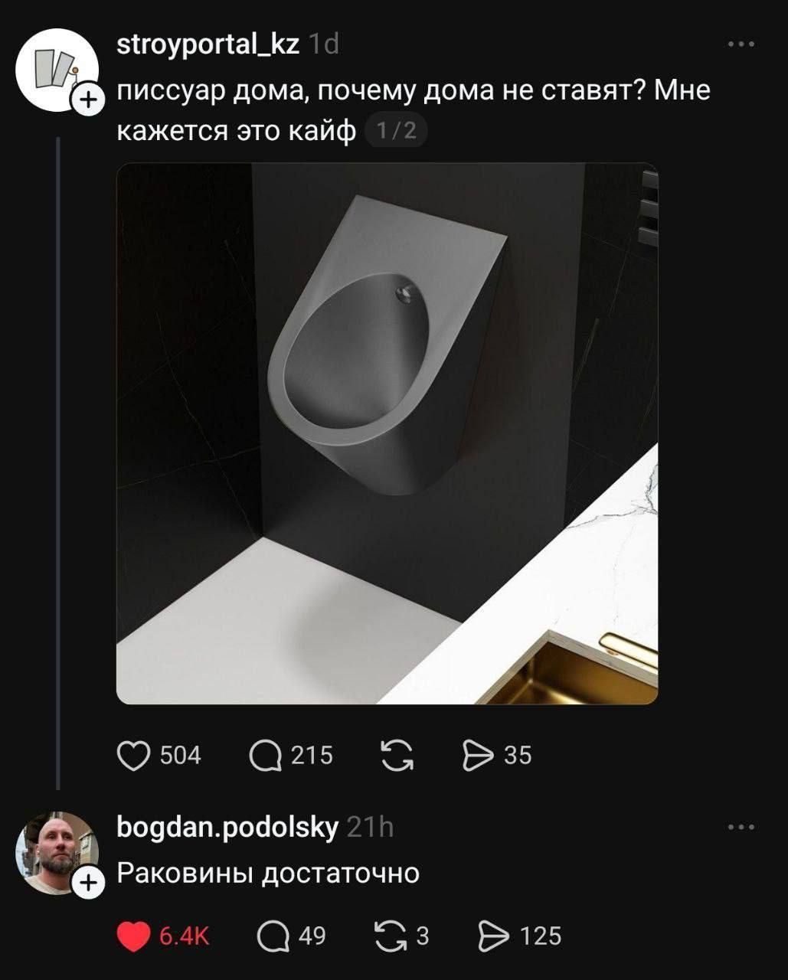The width and height of the screenshot is (788, 980).
Task: Open comments on the stroyportal_kz post
Action: click(x=266, y=756)
